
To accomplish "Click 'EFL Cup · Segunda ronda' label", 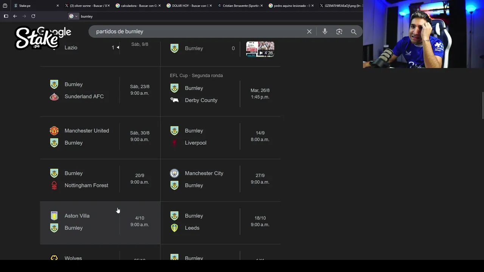I will [x=196, y=76].
